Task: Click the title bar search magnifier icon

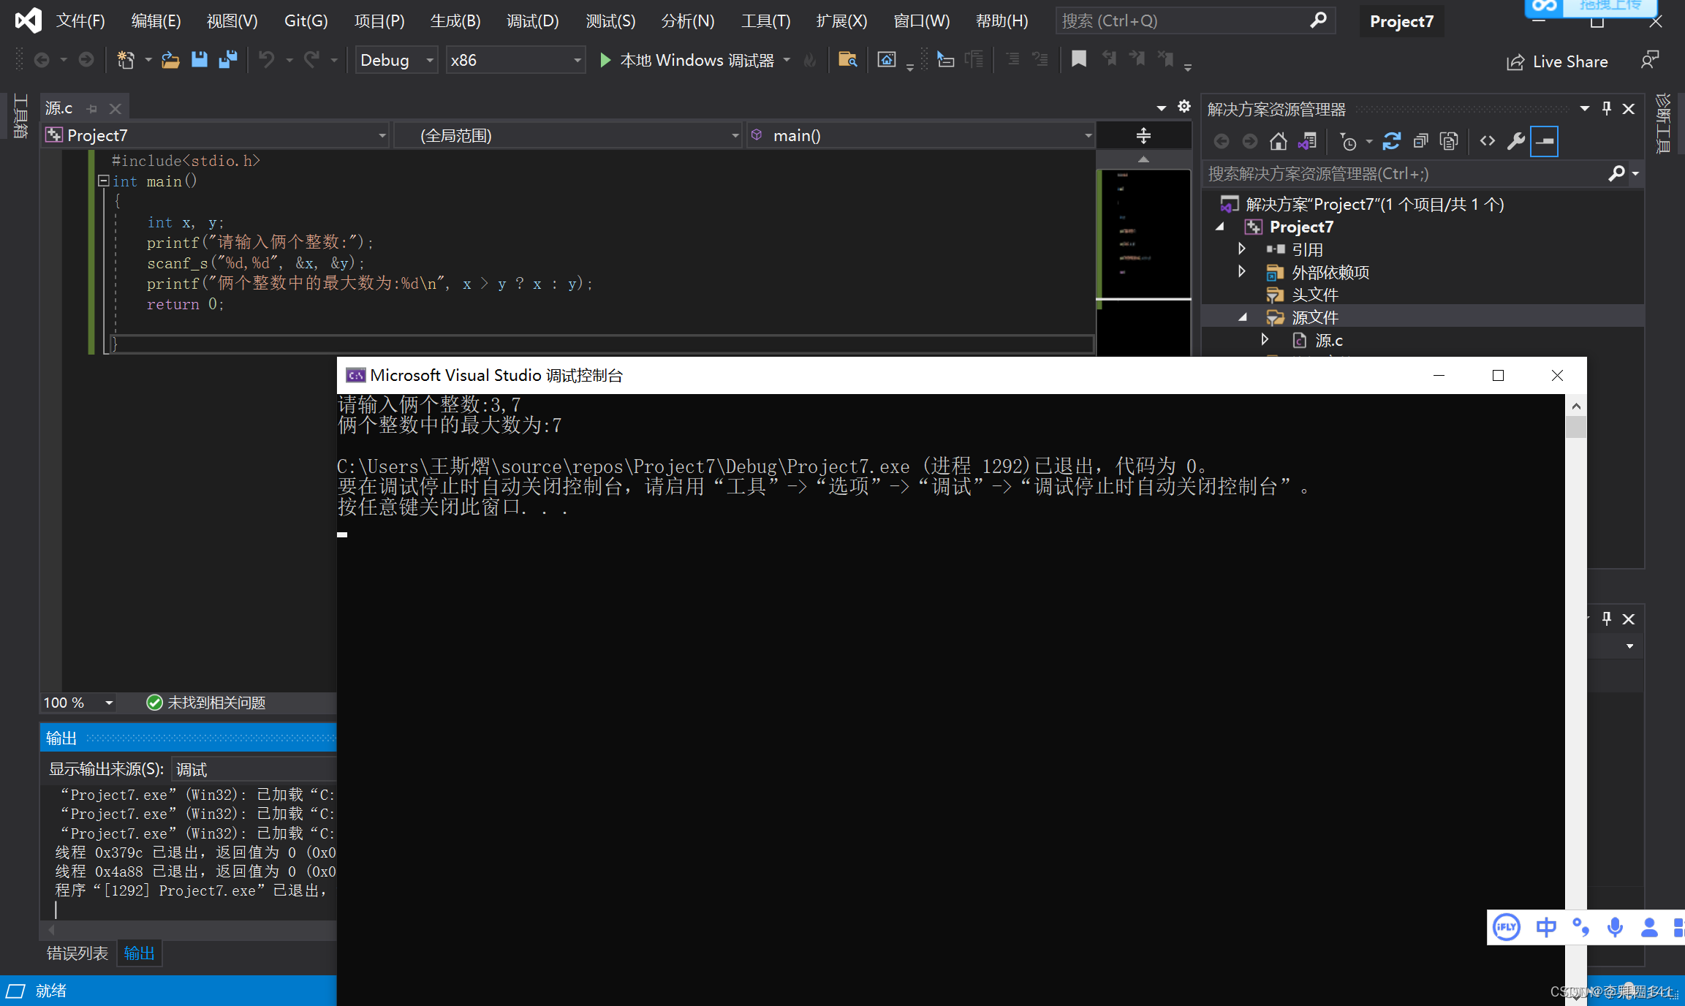Action: [x=1318, y=20]
